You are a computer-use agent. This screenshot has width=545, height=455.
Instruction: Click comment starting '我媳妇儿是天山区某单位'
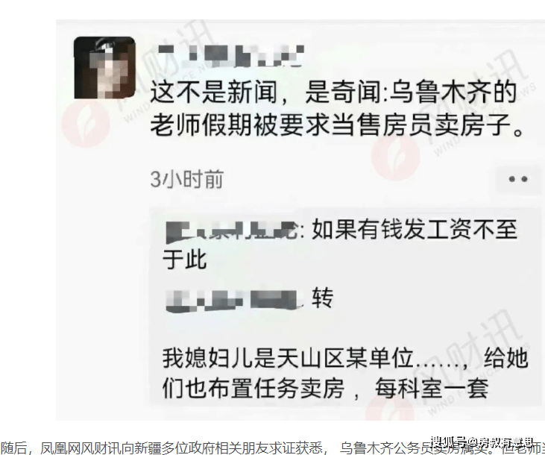tap(345, 373)
